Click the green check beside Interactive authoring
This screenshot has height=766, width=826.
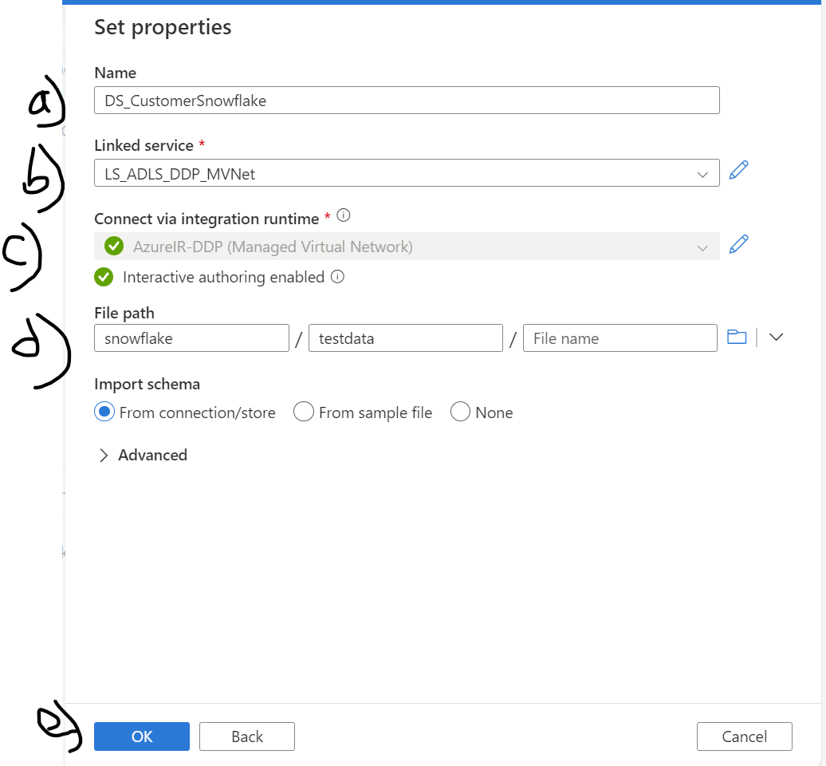pyautogui.click(x=104, y=277)
